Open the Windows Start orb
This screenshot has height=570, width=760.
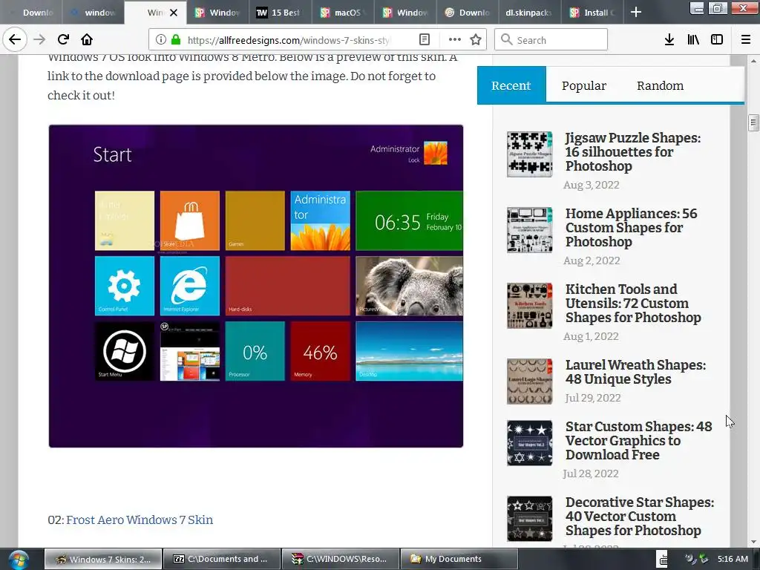[x=18, y=559]
